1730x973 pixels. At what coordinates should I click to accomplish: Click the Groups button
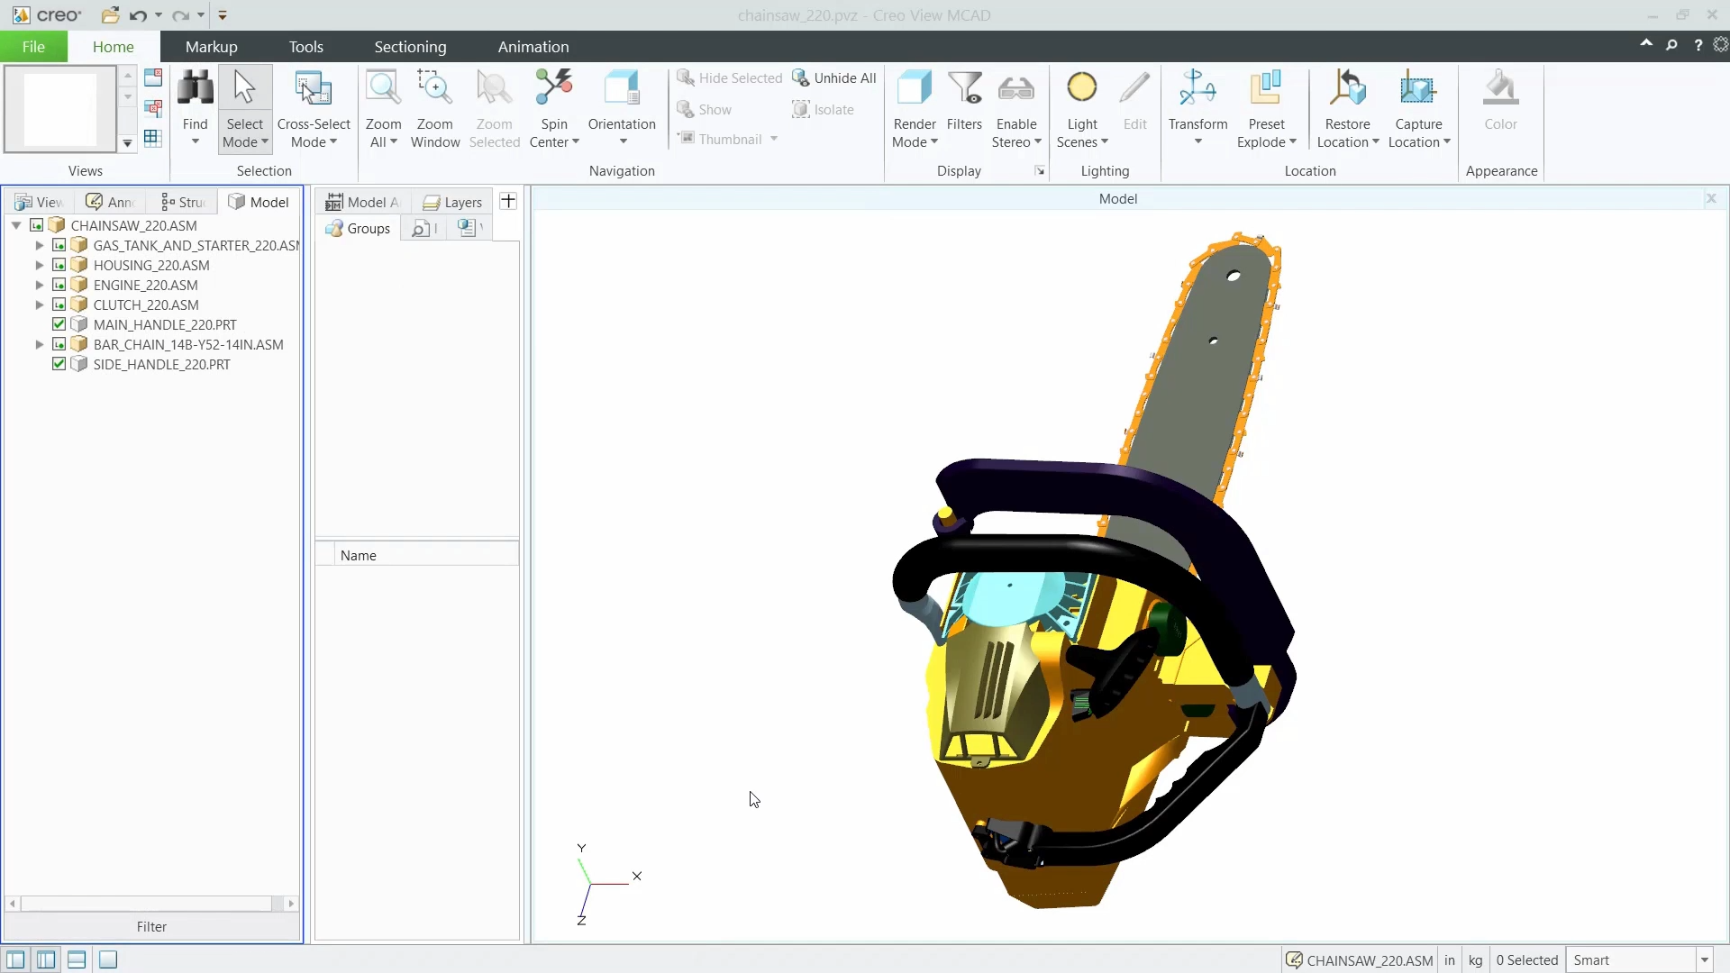coord(359,228)
